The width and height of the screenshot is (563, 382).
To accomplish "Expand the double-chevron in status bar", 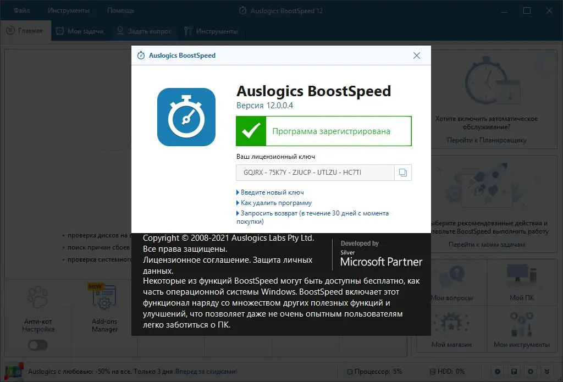I will coord(547,372).
